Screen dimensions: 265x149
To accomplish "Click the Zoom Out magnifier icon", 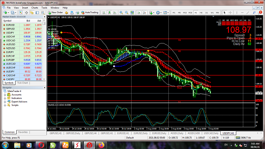I will coord(126,12).
